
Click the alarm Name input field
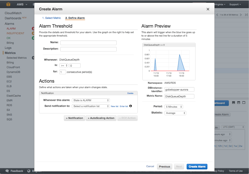[x=88, y=43]
